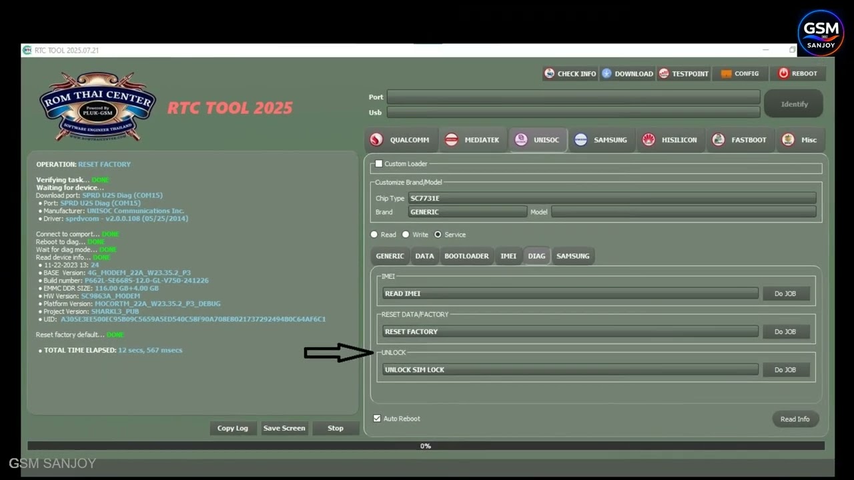Open the DOWNLOAD toolbar button
This screenshot has width=854, height=480.
click(627, 73)
